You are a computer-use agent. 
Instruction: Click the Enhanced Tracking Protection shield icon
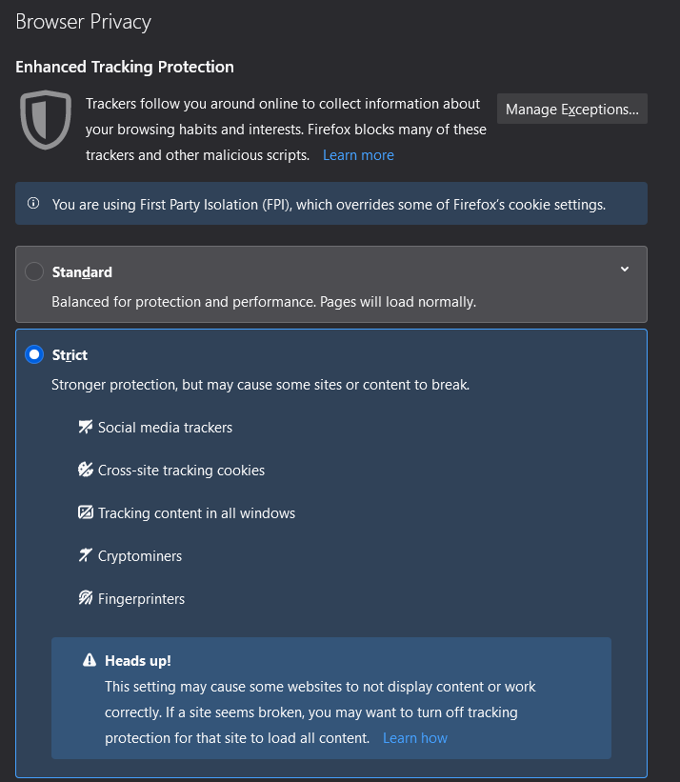pyautogui.click(x=46, y=120)
